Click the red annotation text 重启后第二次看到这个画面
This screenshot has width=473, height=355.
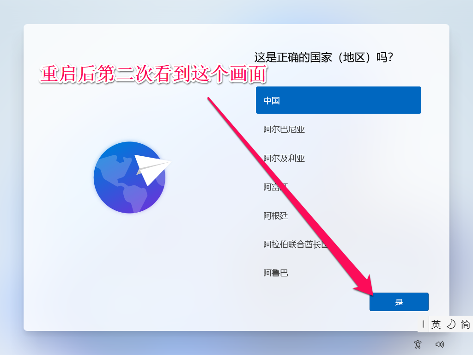coord(153,74)
